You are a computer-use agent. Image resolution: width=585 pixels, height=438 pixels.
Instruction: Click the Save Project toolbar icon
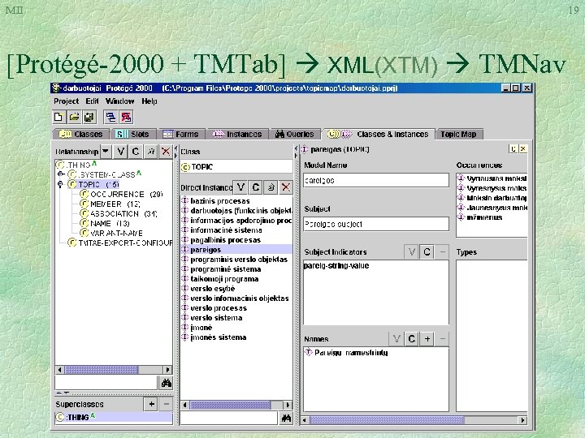tap(89, 117)
